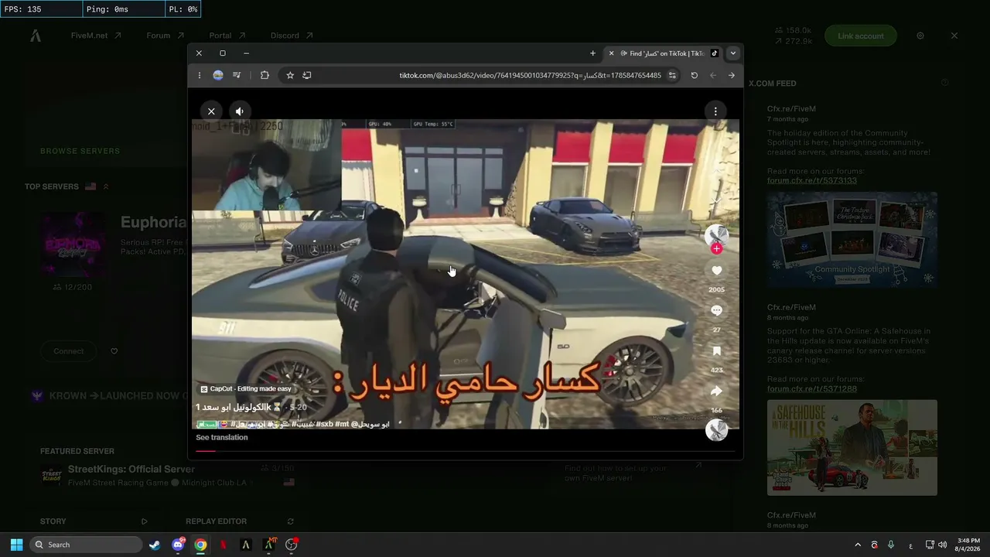Bookmark this page with the star
Viewport: 990px width, 557px height.
click(x=290, y=75)
